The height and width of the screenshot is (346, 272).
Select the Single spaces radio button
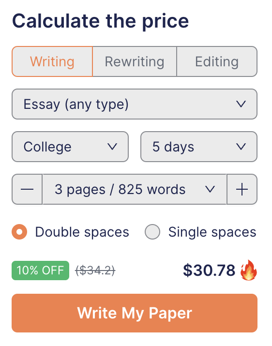(x=152, y=232)
